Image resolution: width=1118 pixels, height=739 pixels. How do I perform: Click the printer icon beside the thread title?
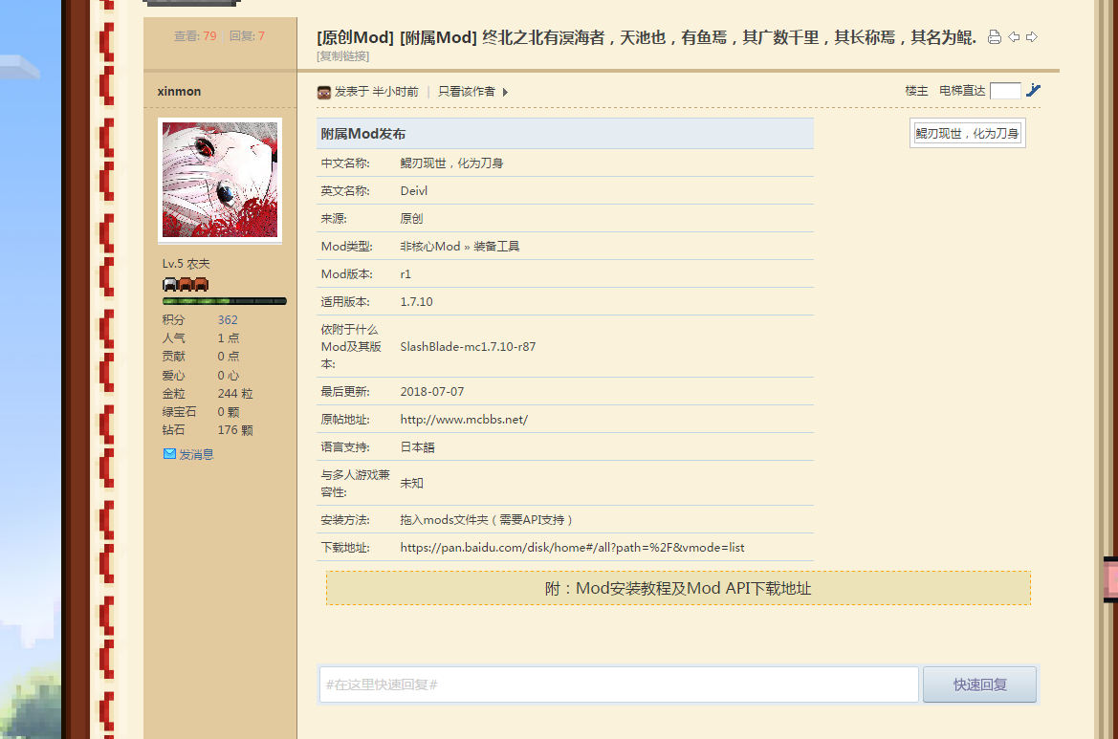pos(995,37)
